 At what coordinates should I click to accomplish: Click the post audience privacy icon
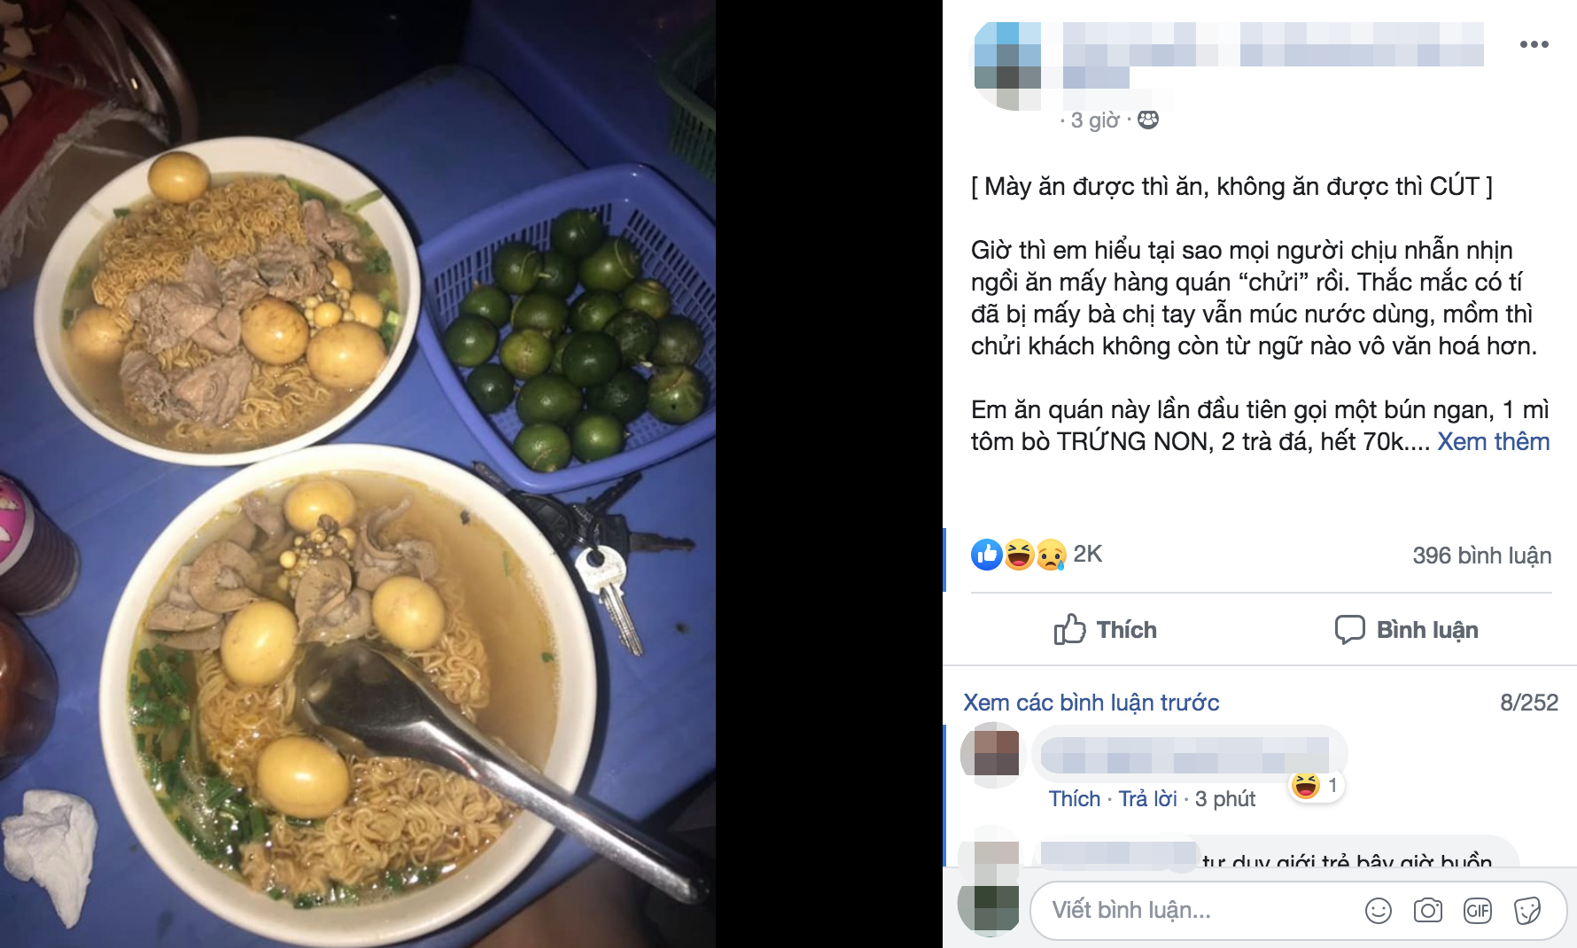[1148, 120]
